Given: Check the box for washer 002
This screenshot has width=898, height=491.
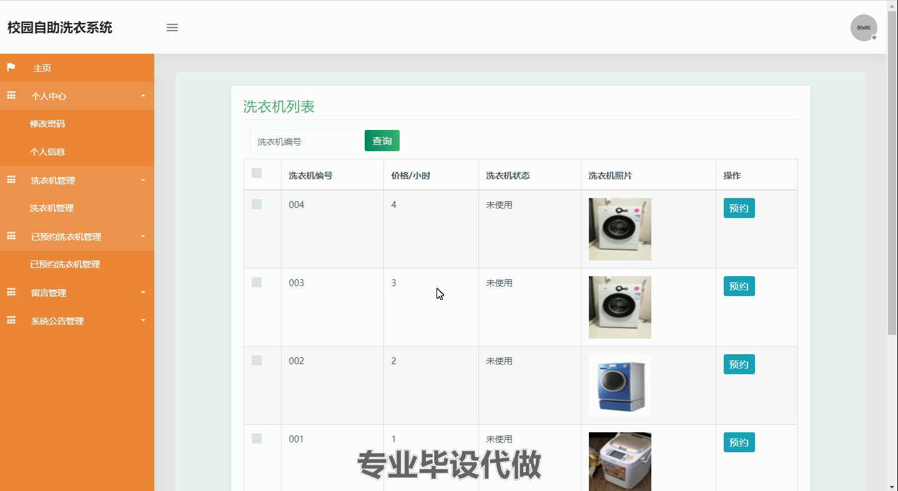Looking at the screenshot, I should [257, 360].
